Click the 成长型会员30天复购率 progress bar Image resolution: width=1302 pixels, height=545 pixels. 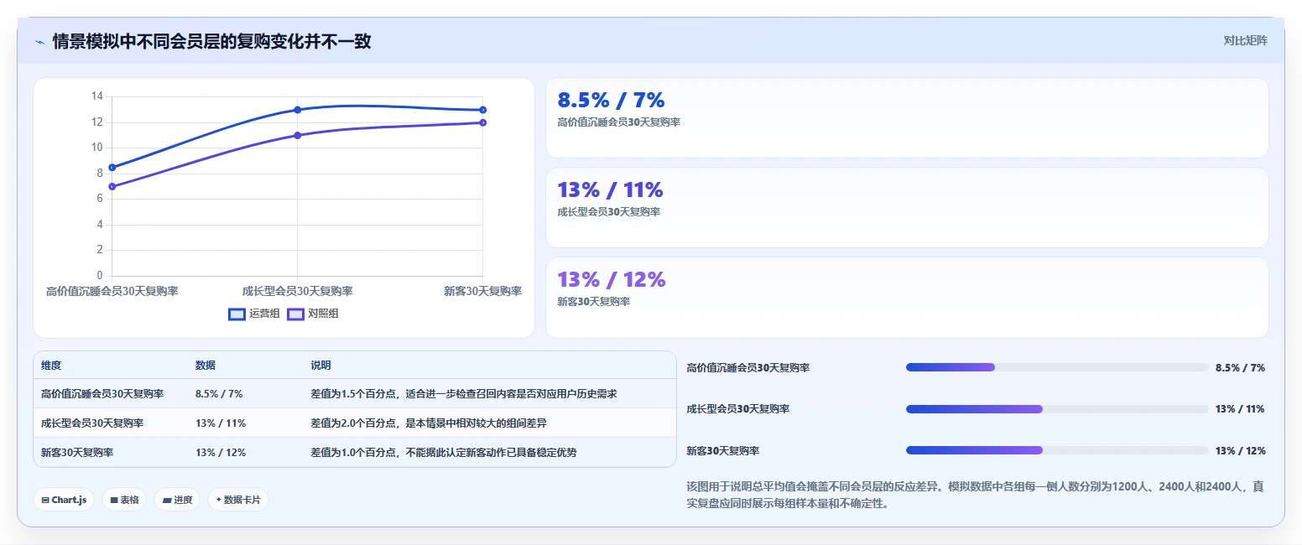click(1057, 409)
